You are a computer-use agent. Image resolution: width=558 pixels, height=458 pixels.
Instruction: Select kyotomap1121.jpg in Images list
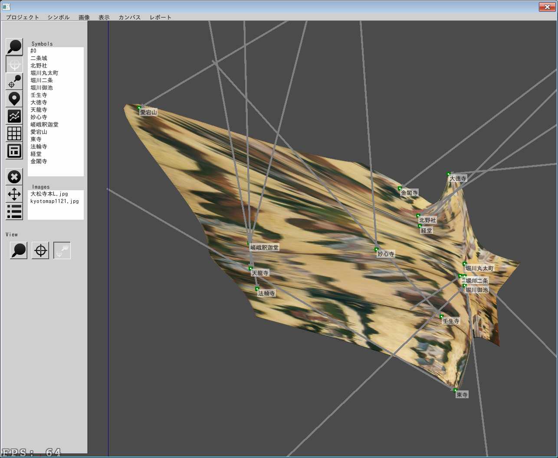pos(56,201)
